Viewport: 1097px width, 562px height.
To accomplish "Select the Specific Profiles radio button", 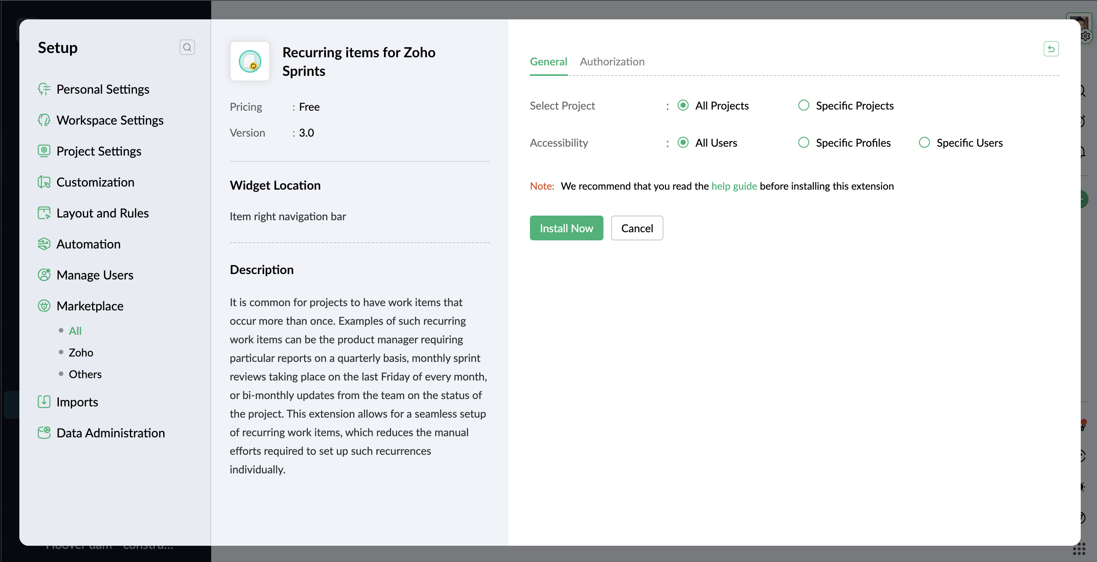I will [x=803, y=142].
